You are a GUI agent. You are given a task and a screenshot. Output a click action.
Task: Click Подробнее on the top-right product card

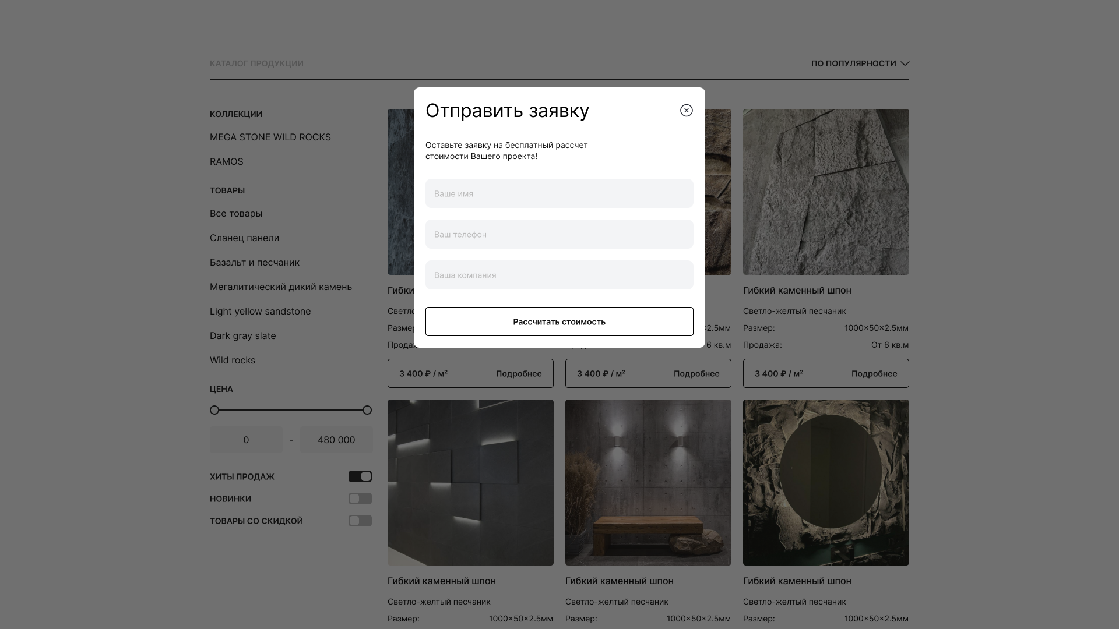coord(874,373)
